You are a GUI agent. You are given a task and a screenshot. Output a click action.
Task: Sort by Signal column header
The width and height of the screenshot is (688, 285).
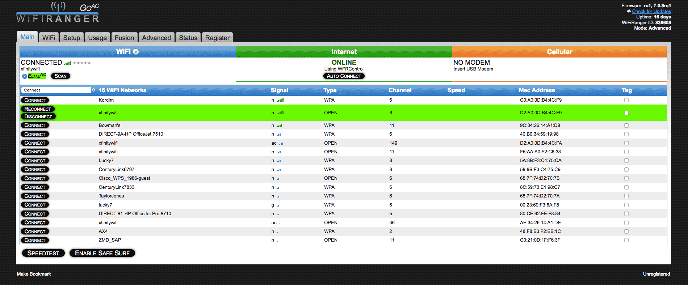(280, 90)
